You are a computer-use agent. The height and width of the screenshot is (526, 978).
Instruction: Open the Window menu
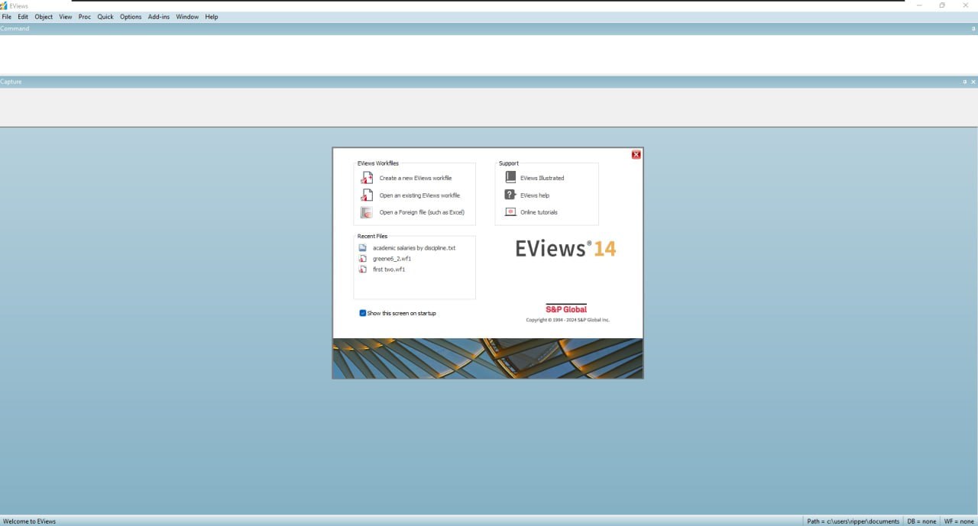tap(187, 17)
